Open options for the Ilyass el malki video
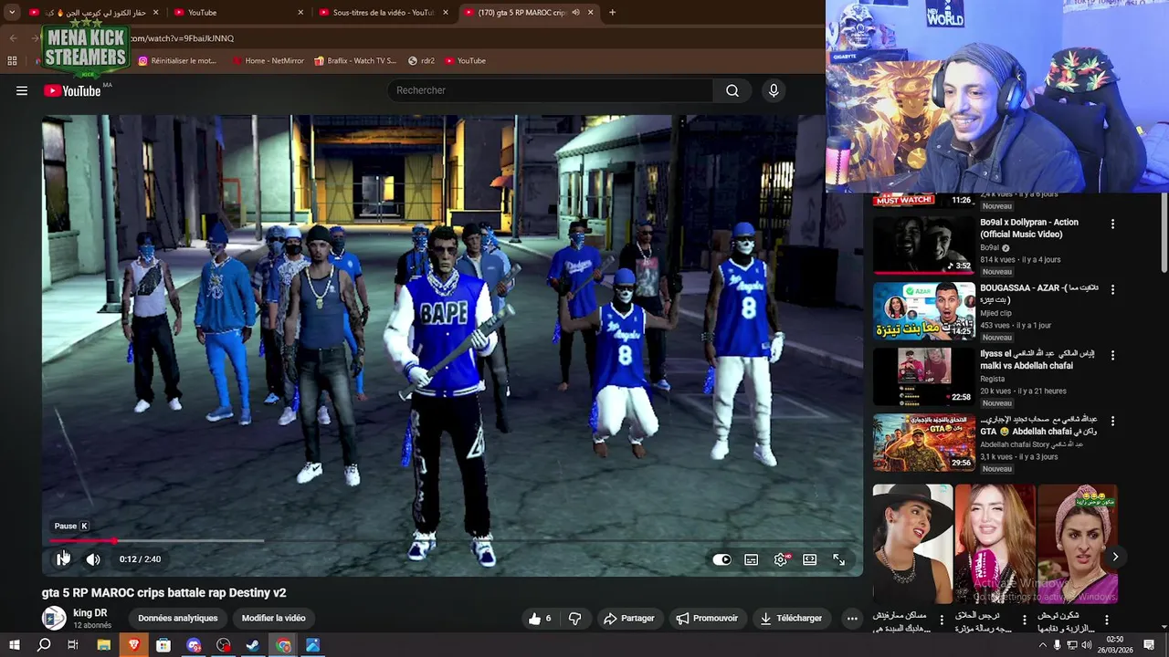This screenshot has height=657, width=1169. [x=1112, y=355]
